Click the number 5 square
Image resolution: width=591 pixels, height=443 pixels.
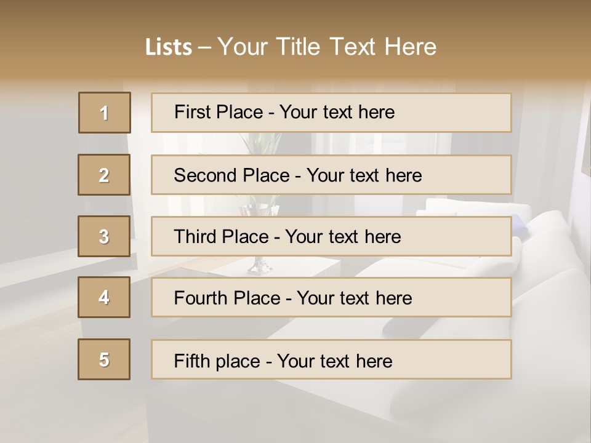(x=104, y=359)
